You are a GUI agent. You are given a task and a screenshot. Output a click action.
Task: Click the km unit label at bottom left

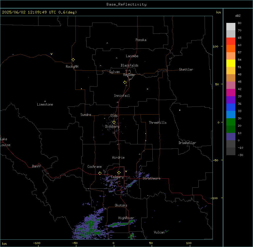tap(4, 244)
